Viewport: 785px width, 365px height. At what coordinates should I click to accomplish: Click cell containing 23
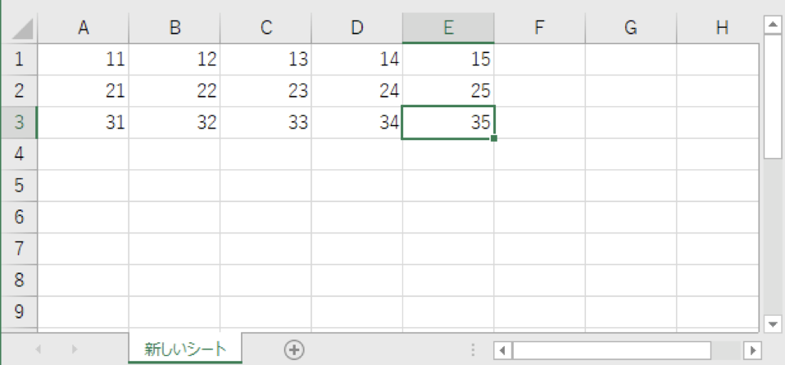pyautogui.click(x=265, y=91)
